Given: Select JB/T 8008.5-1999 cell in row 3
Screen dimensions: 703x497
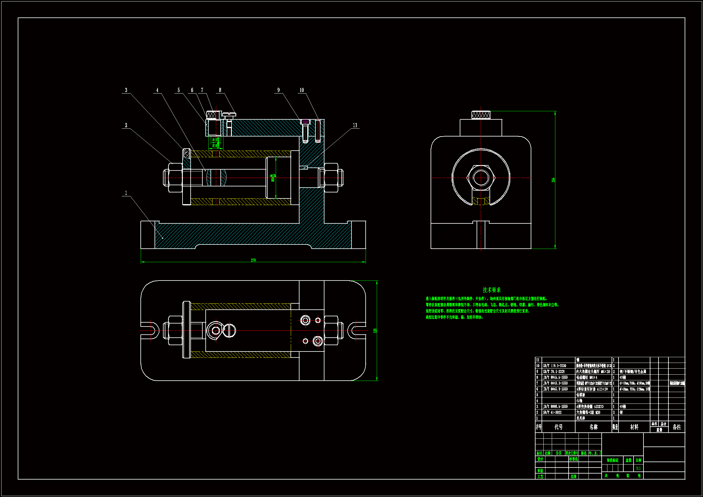Looking at the screenshot, I should tap(555, 407).
